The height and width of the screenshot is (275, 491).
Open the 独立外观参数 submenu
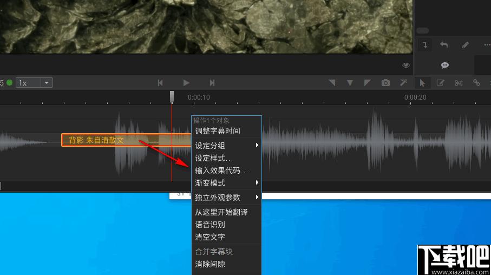click(226, 198)
